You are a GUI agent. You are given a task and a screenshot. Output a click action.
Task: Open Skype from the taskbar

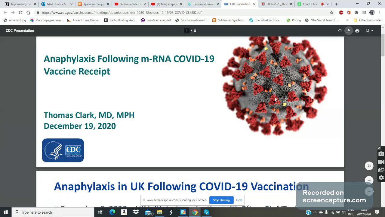(206, 212)
